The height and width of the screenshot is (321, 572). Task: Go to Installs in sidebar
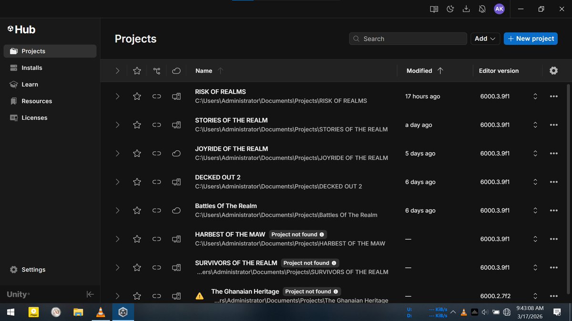50,68
